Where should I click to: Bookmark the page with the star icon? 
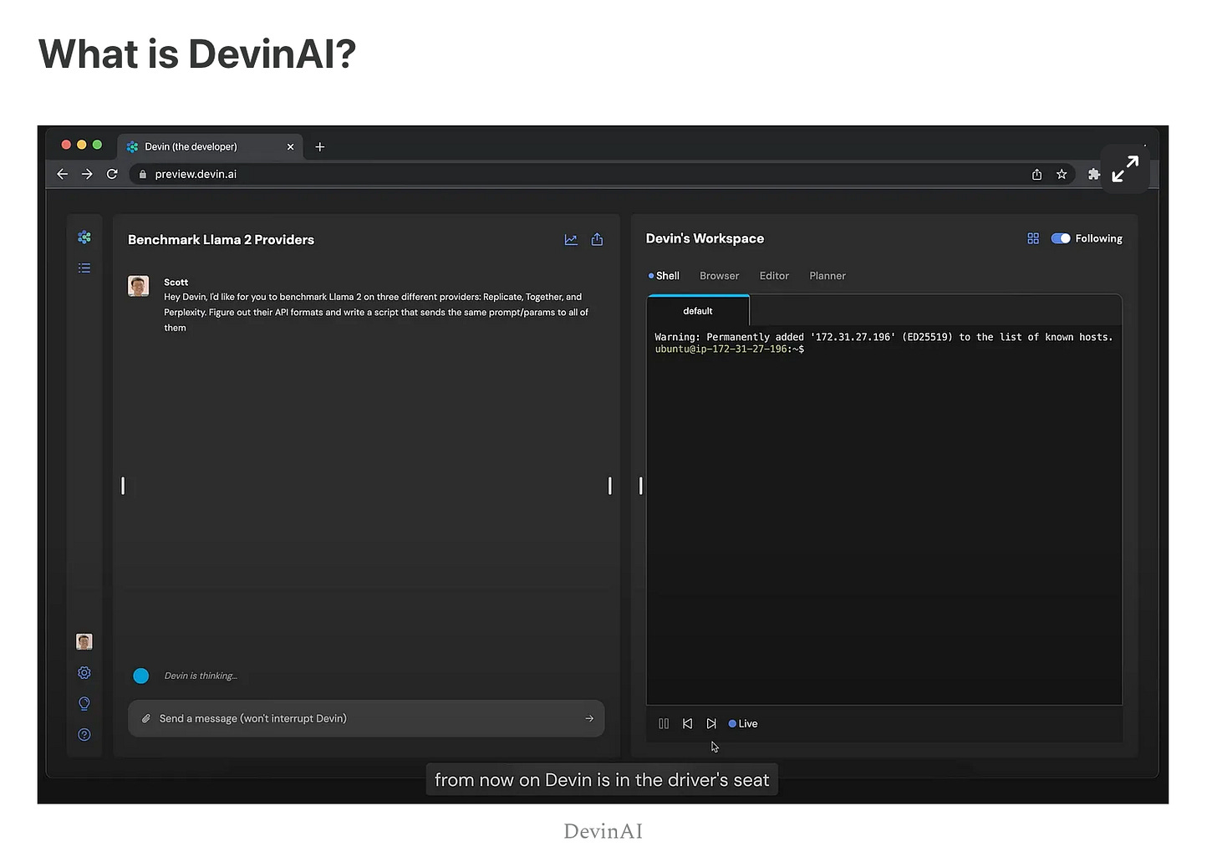(x=1062, y=174)
